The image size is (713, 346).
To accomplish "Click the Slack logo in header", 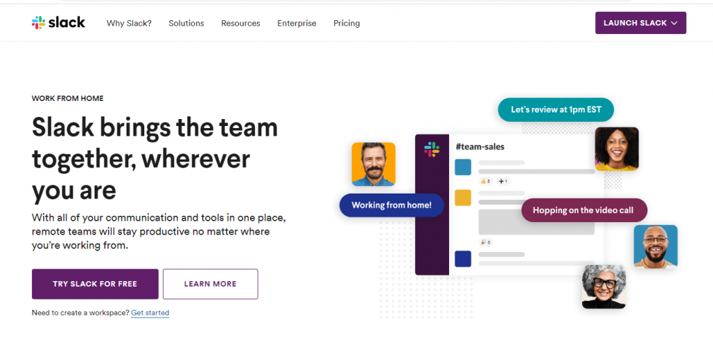I will pyautogui.click(x=58, y=23).
